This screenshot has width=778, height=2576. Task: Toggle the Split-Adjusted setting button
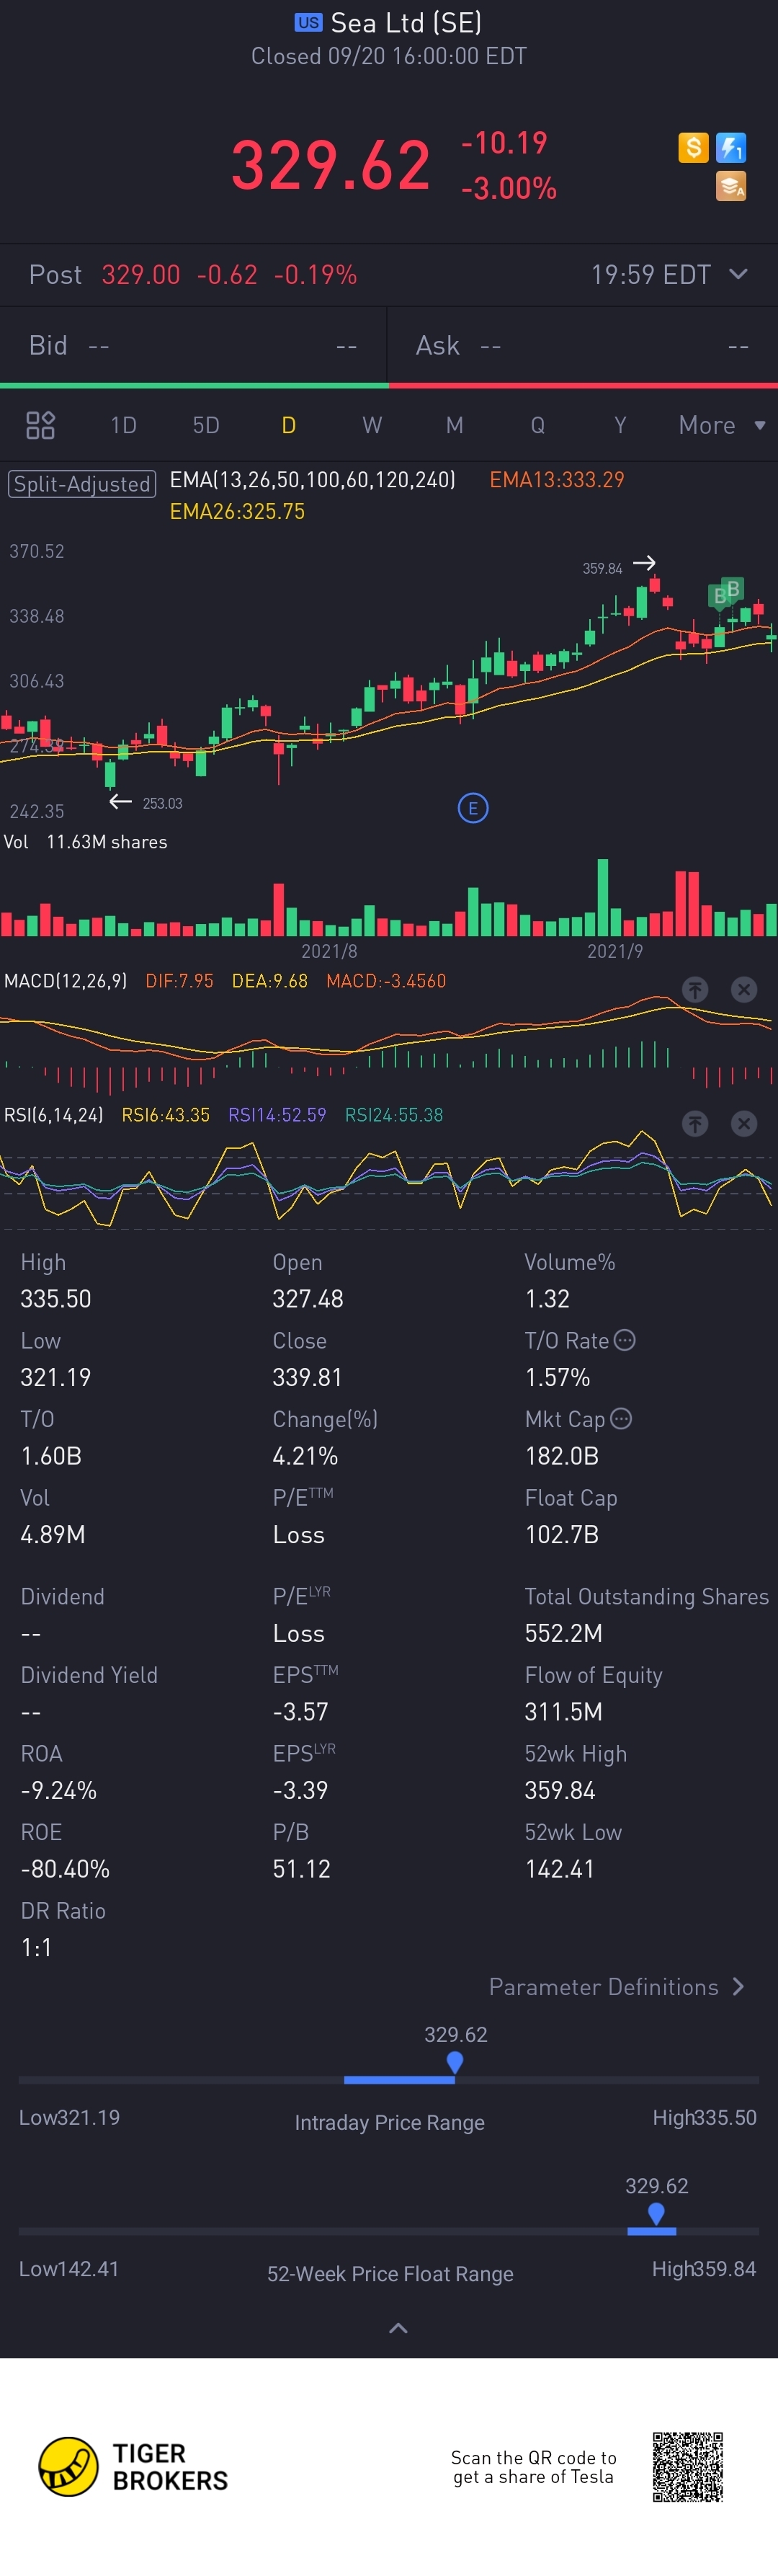tap(82, 484)
